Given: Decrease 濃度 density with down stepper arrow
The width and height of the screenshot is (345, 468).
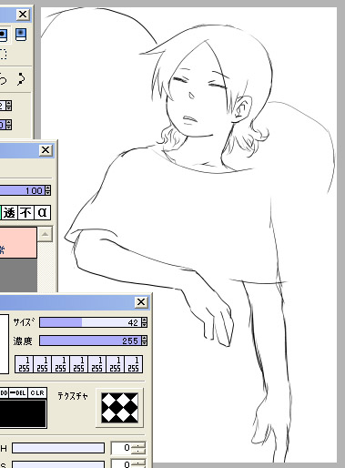Looking at the screenshot, I should (x=145, y=343).
